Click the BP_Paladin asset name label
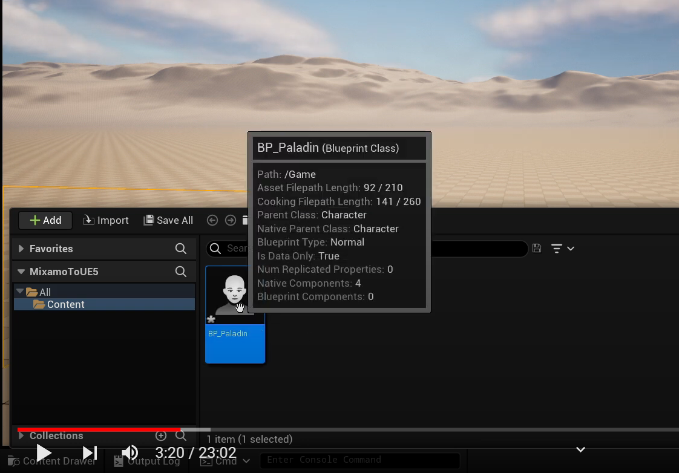 pos(228,334)
